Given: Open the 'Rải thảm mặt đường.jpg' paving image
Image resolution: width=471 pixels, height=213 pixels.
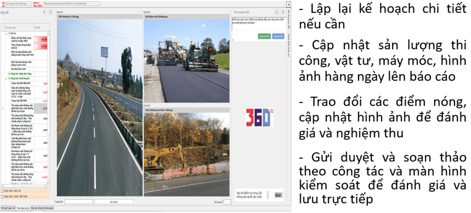Looking at the screenshot, I should point(187,61).
